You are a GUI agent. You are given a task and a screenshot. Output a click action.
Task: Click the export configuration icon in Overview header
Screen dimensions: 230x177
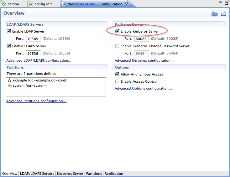(x=223, y=13)
